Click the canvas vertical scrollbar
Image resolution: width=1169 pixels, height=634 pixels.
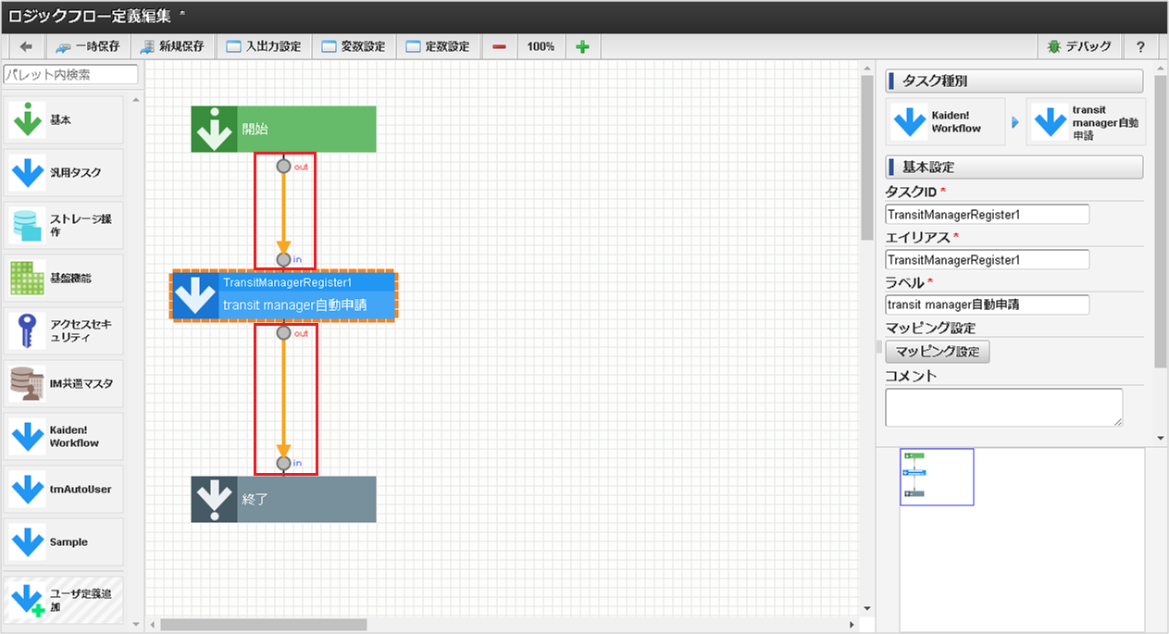pyautogui.click(x=867, y=157)
